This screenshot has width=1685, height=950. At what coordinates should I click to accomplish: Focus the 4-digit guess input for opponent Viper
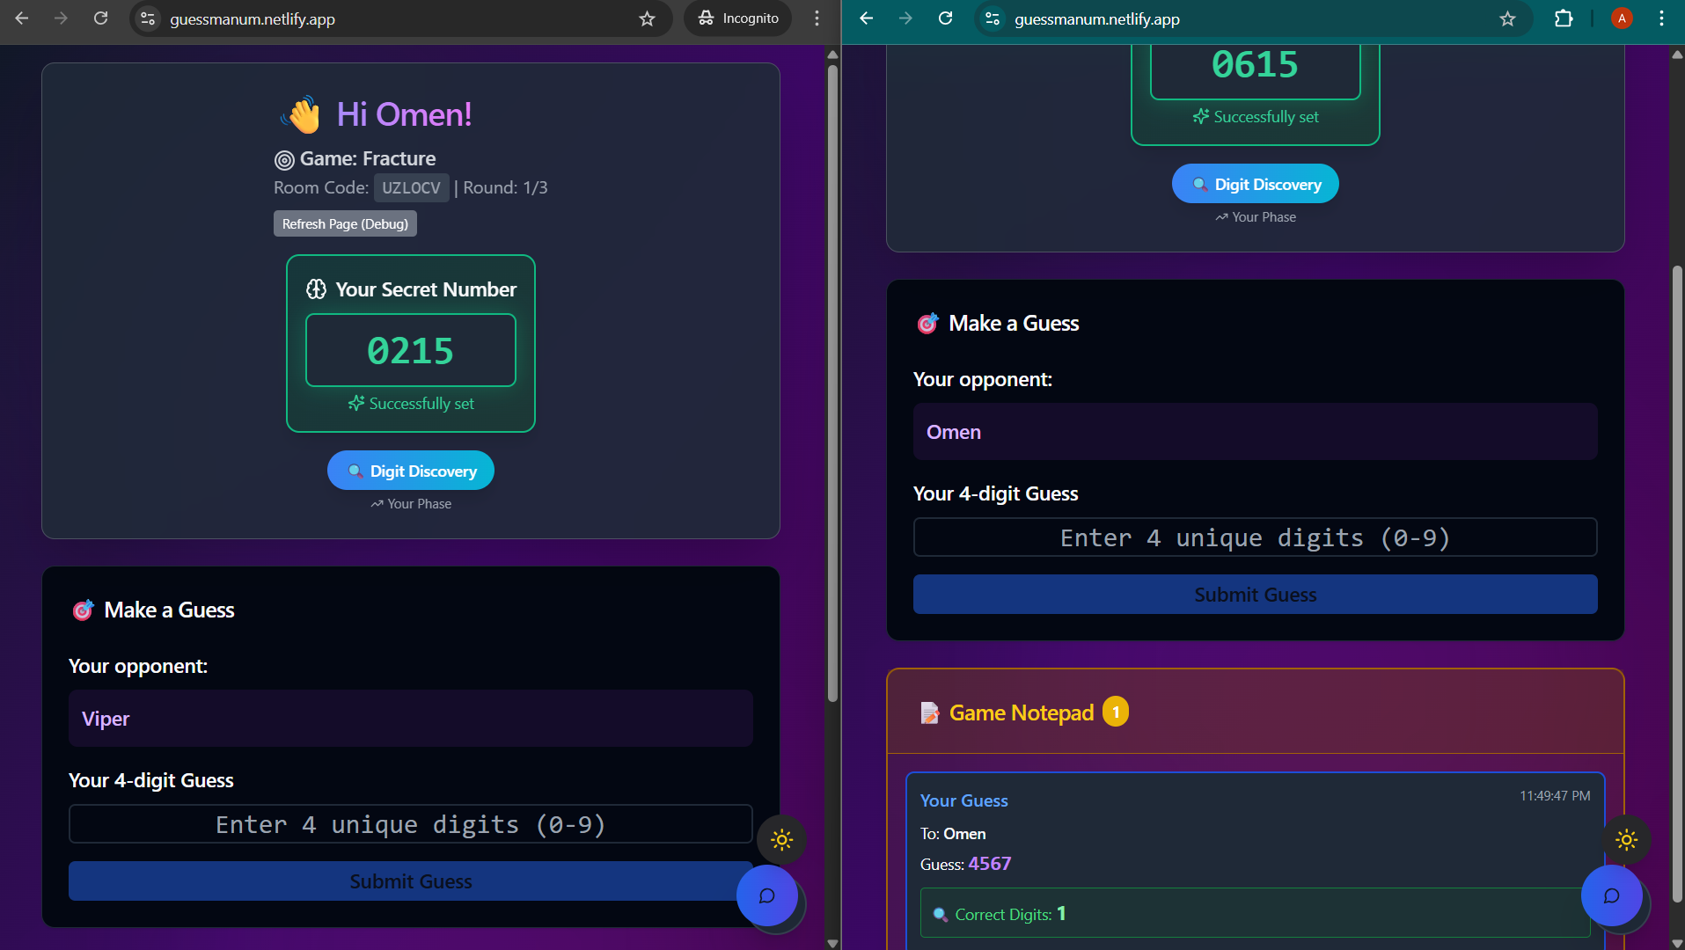click(x=411, y=824)
